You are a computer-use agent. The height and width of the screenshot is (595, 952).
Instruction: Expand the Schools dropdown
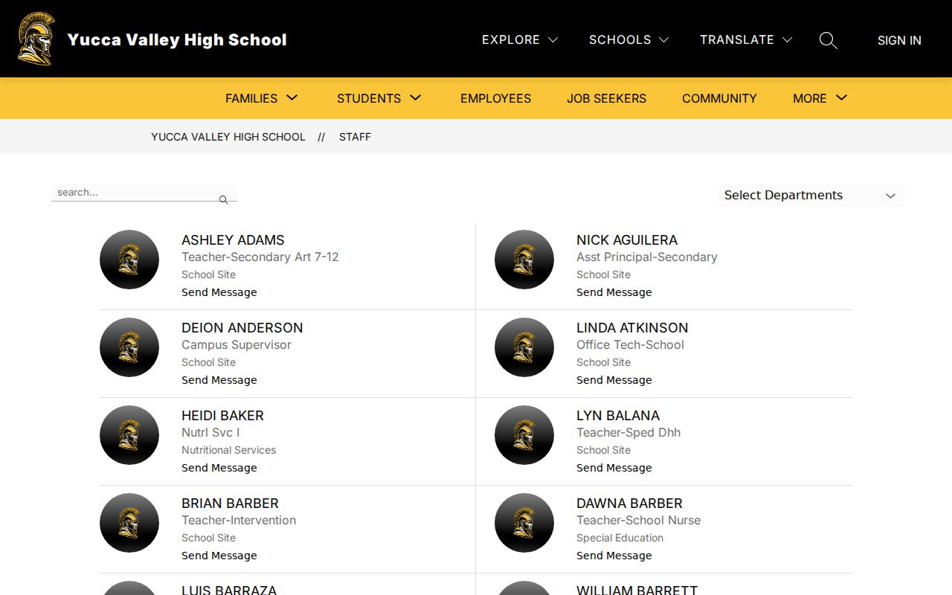point(628,39)
